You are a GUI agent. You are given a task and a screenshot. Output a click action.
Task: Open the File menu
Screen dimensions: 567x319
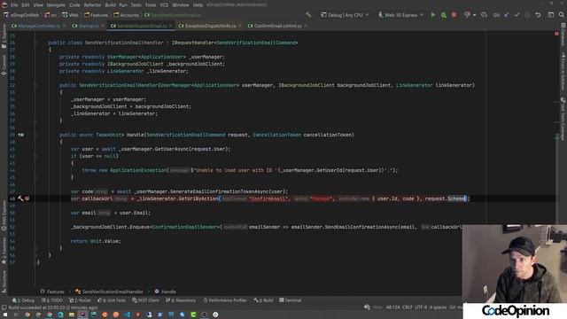coord(14,5)
